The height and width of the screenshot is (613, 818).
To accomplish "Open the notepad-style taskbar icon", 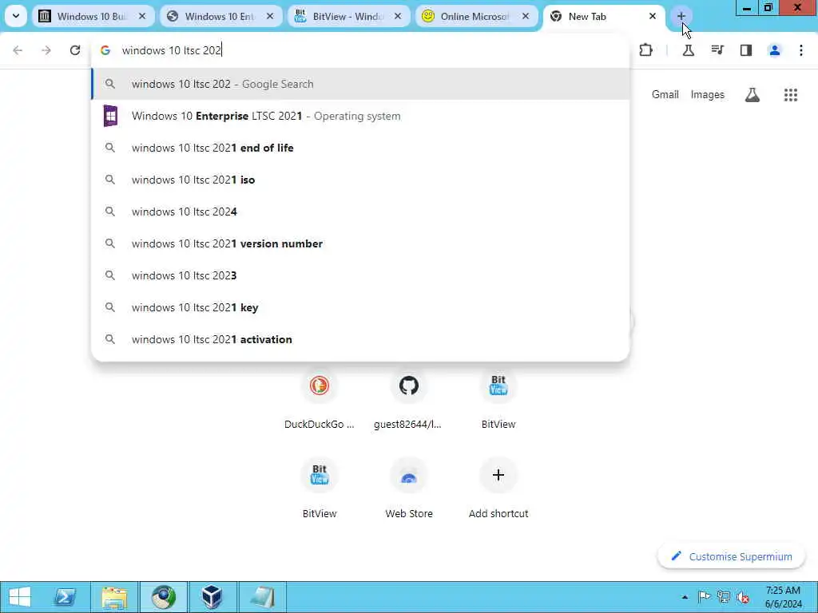I will click(x=262, y=597).
